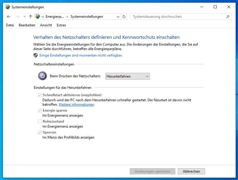Toggle Schnellstart aktivieren checkbox
The height and width of the screenshot is (180, 238).
point(40,95)
